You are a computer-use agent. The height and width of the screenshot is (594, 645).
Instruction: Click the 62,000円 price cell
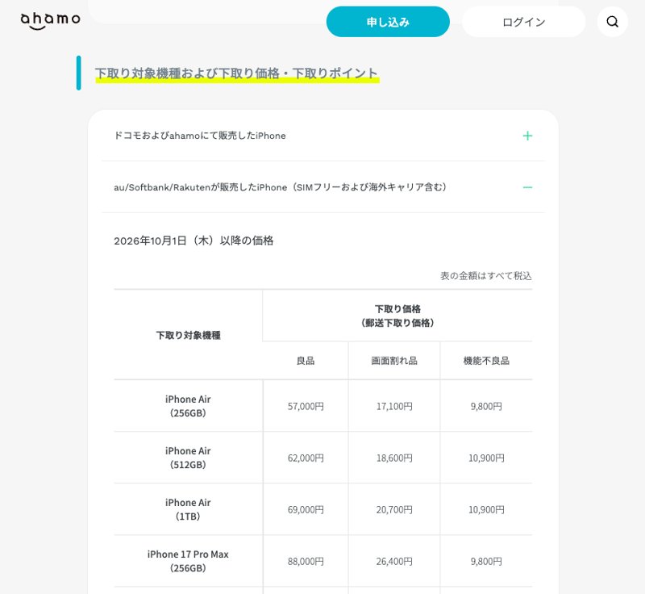pyautogui.click(x=306, y=458)
